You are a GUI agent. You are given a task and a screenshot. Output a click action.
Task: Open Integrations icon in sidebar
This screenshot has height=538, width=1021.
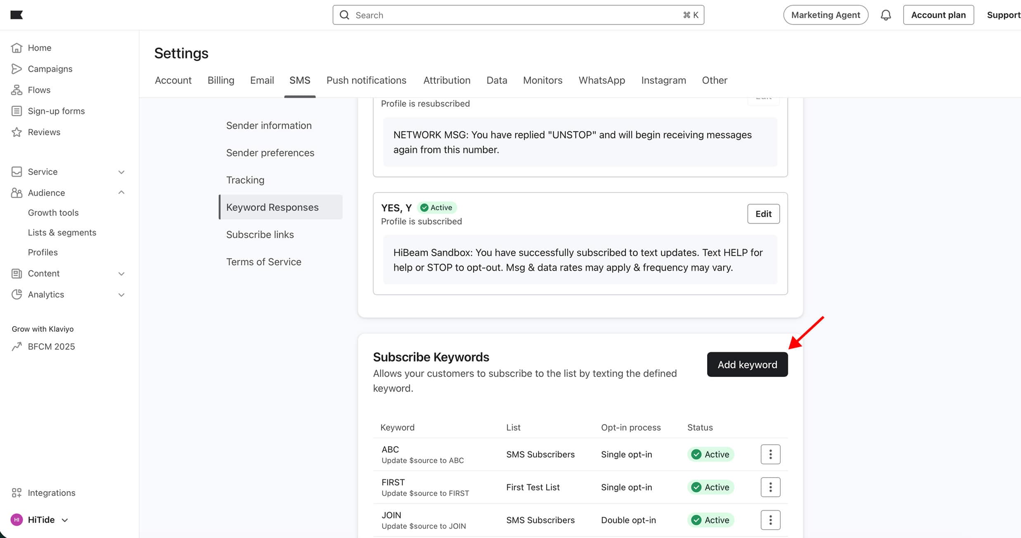pos(17,493)
